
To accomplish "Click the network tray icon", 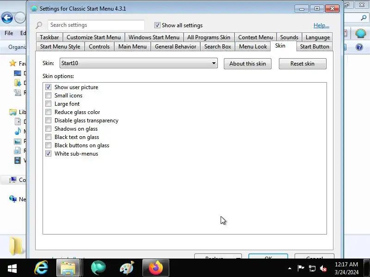I will tap(312, 268).
